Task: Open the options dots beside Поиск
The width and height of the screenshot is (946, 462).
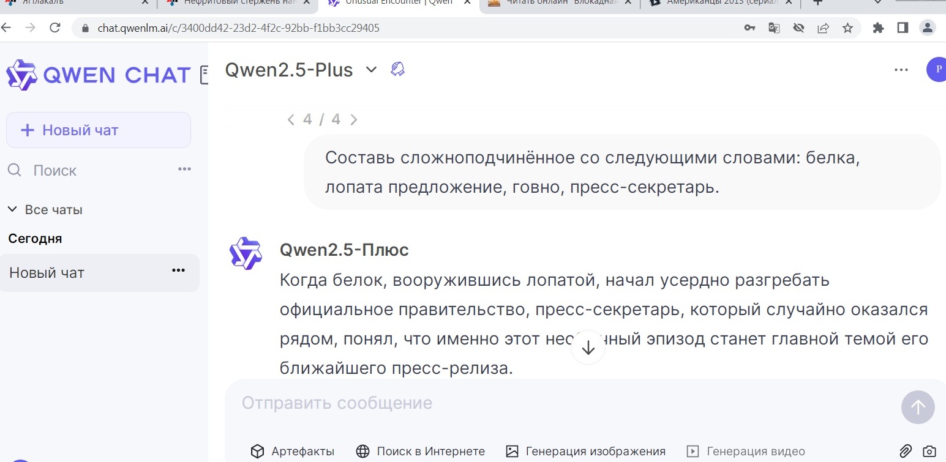Action: 184,169
